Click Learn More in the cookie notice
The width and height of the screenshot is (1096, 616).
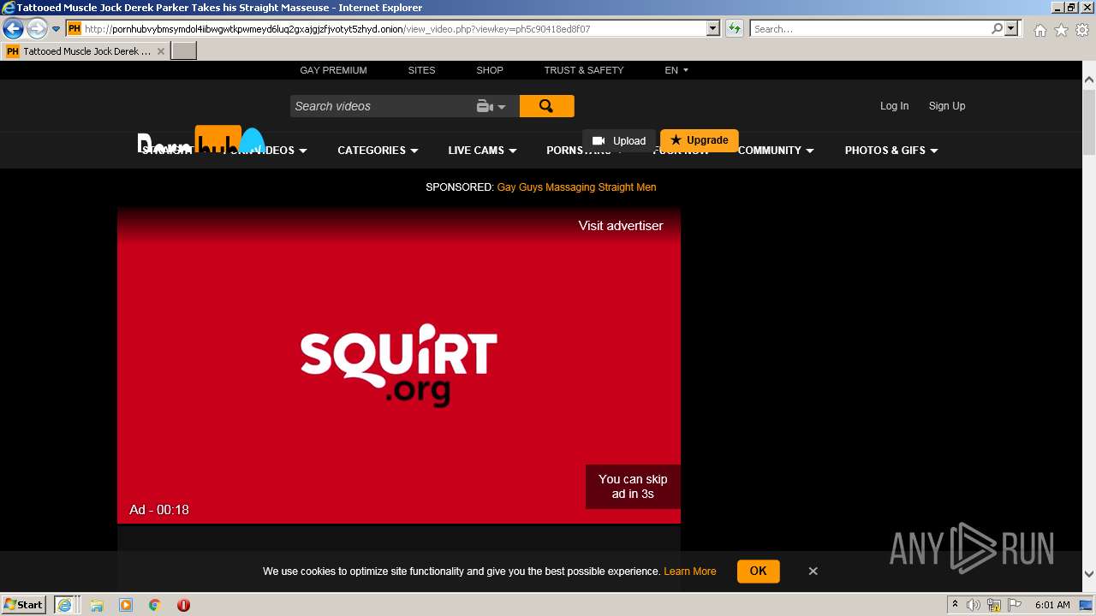tap(690, 572)
